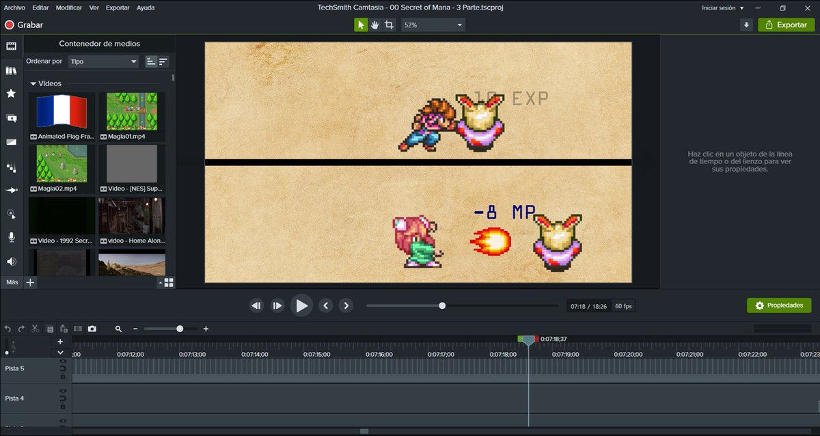Click the Copy icon on timeline toolbar
Screen dimensions: 820x436
[x=50, y=329]
